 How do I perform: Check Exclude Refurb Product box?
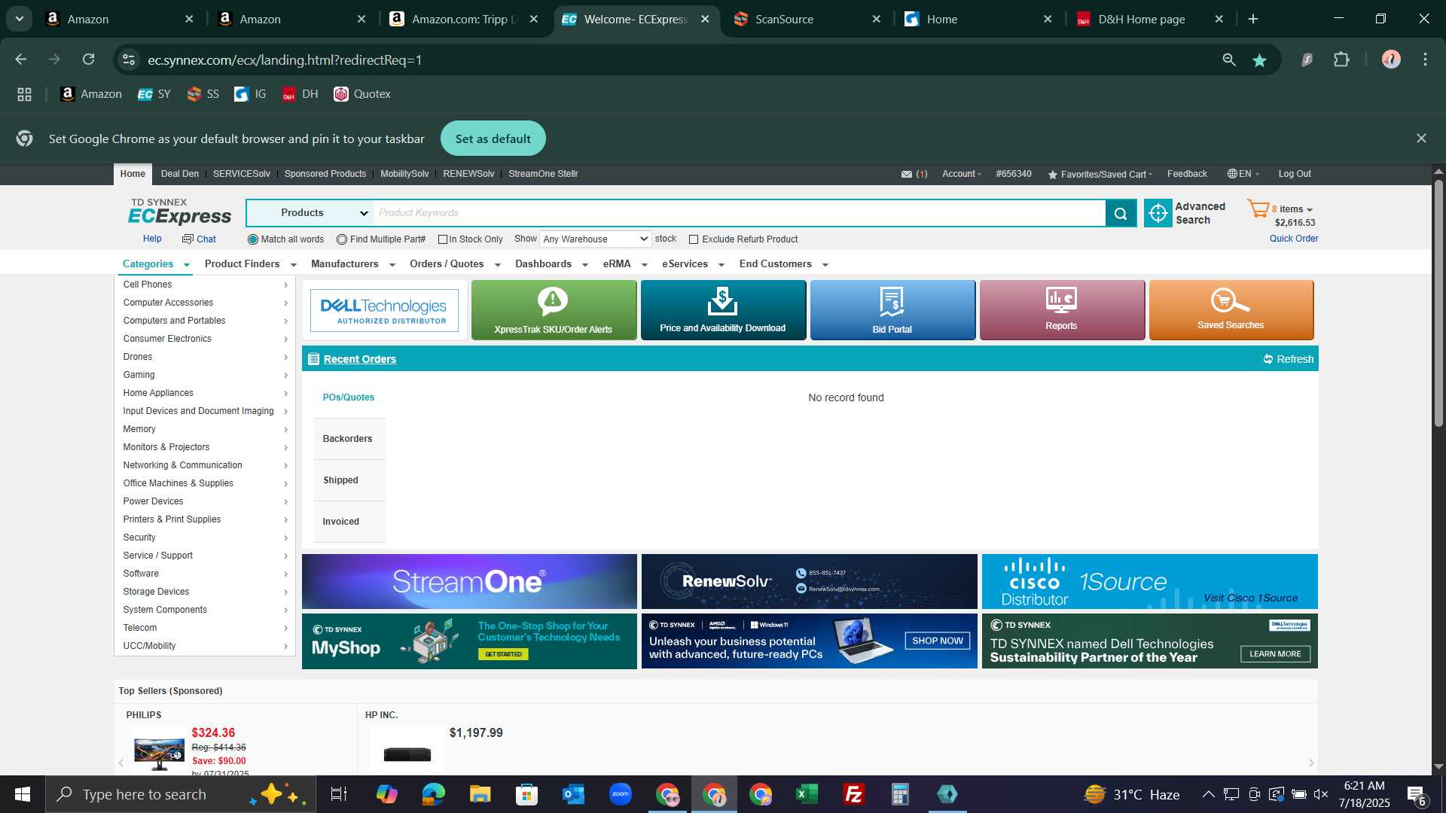click(x=694, y=239)
